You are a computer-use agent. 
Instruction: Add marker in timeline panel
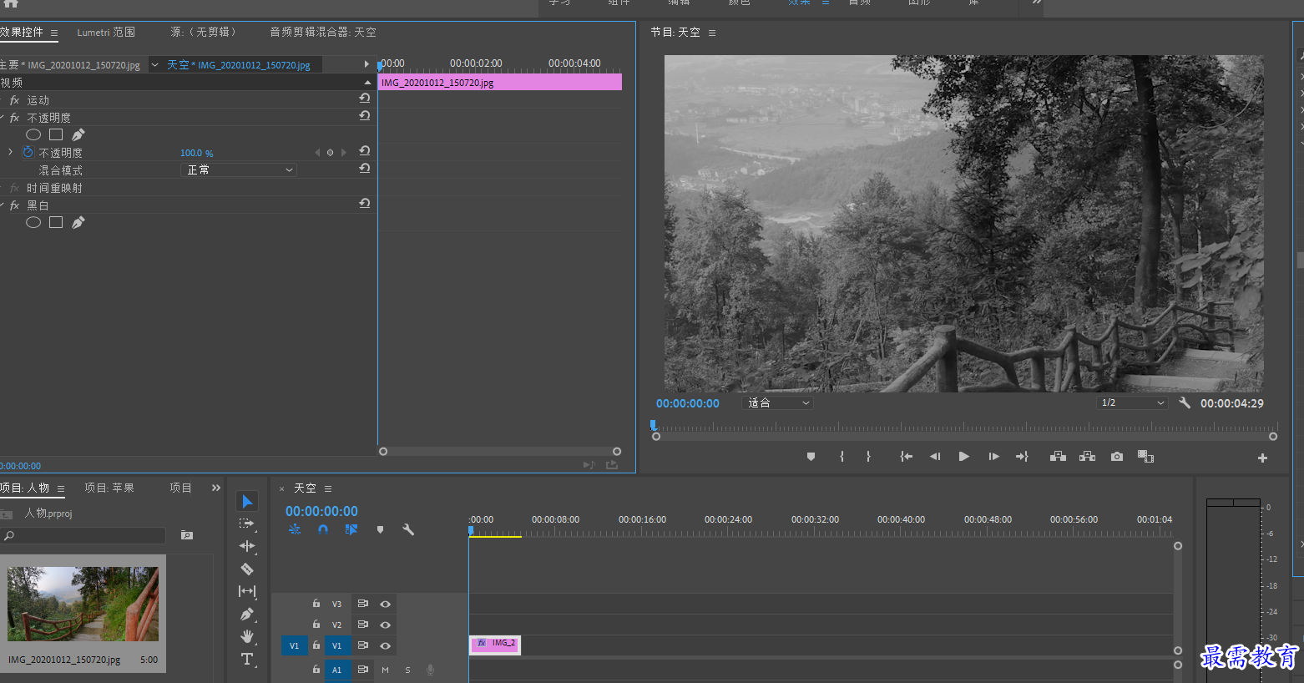pyautogui.click(x=380, y=529)
